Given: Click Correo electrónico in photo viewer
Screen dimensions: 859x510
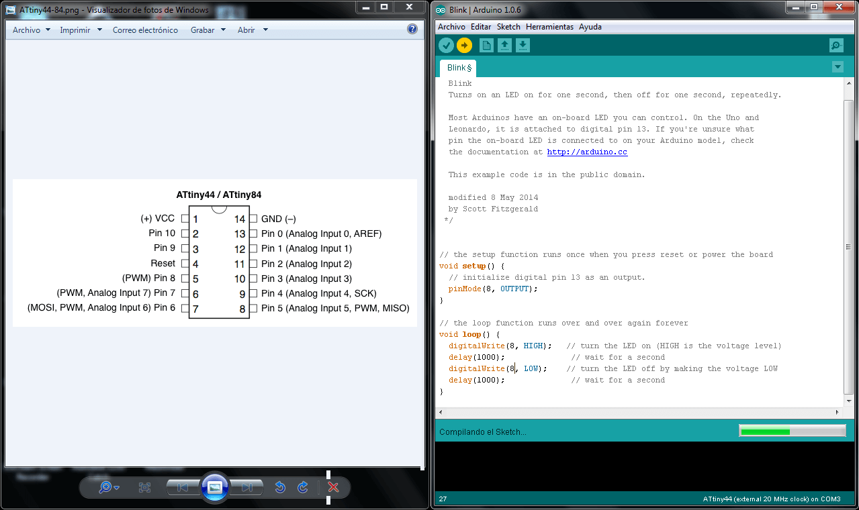Looking at the screenshot, I should pos(145,30).
